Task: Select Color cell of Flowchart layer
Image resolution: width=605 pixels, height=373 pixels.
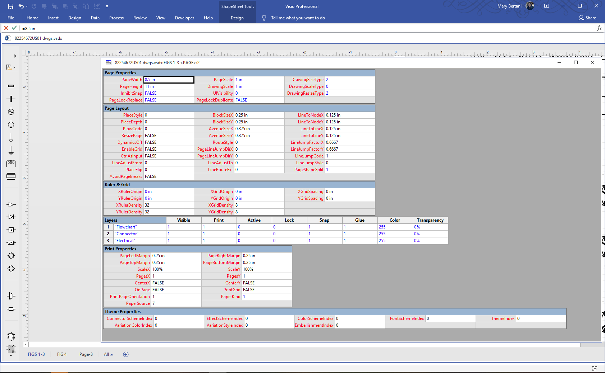Action: 395,227
